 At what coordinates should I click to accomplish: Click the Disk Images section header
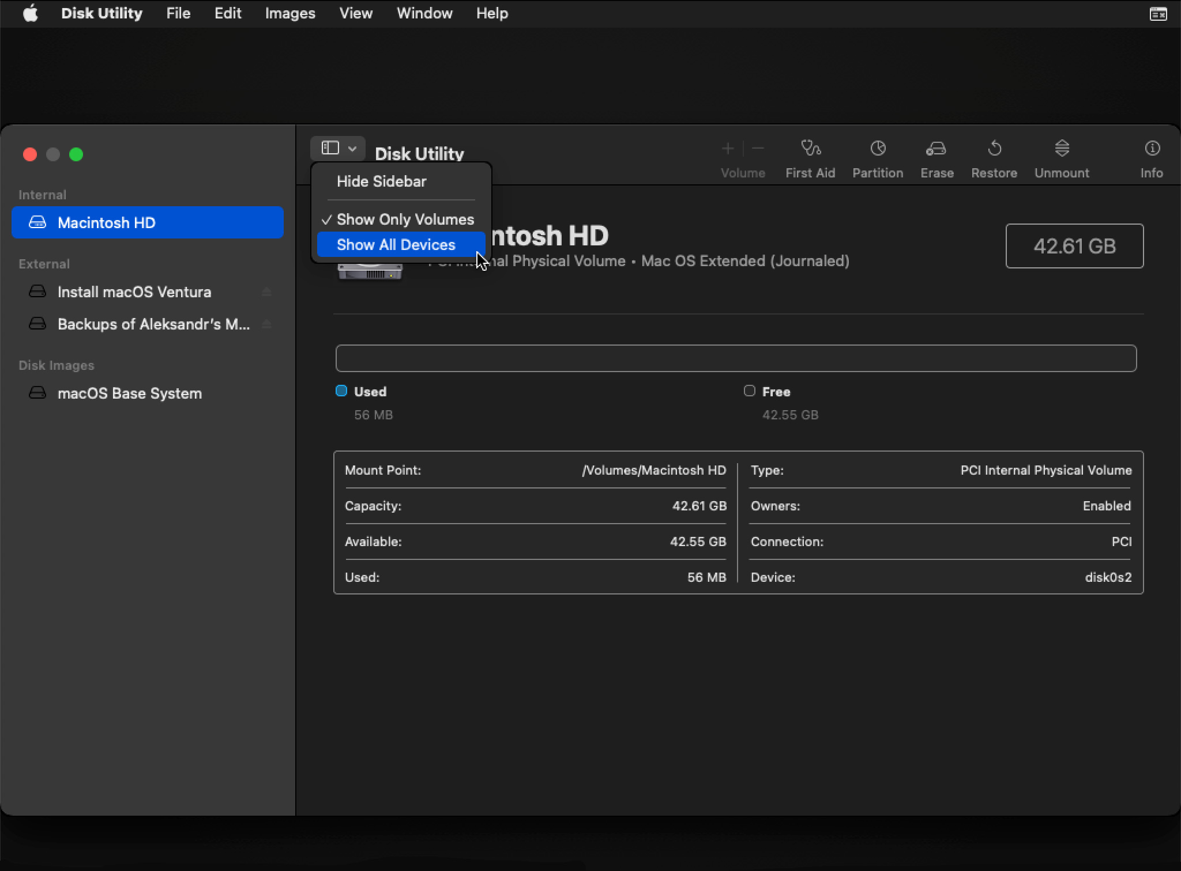coord(56,365)
